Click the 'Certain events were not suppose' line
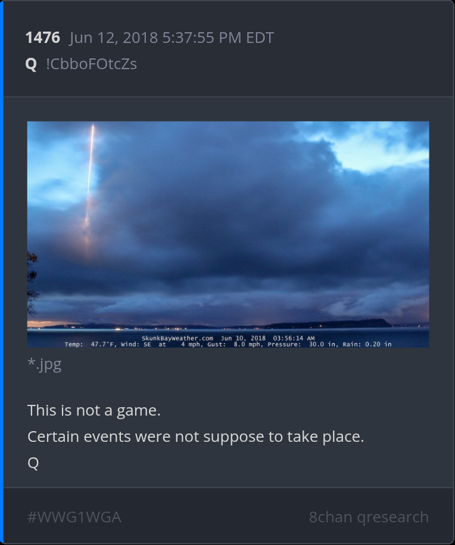This screenshot has width=455, height=545. 196,436
